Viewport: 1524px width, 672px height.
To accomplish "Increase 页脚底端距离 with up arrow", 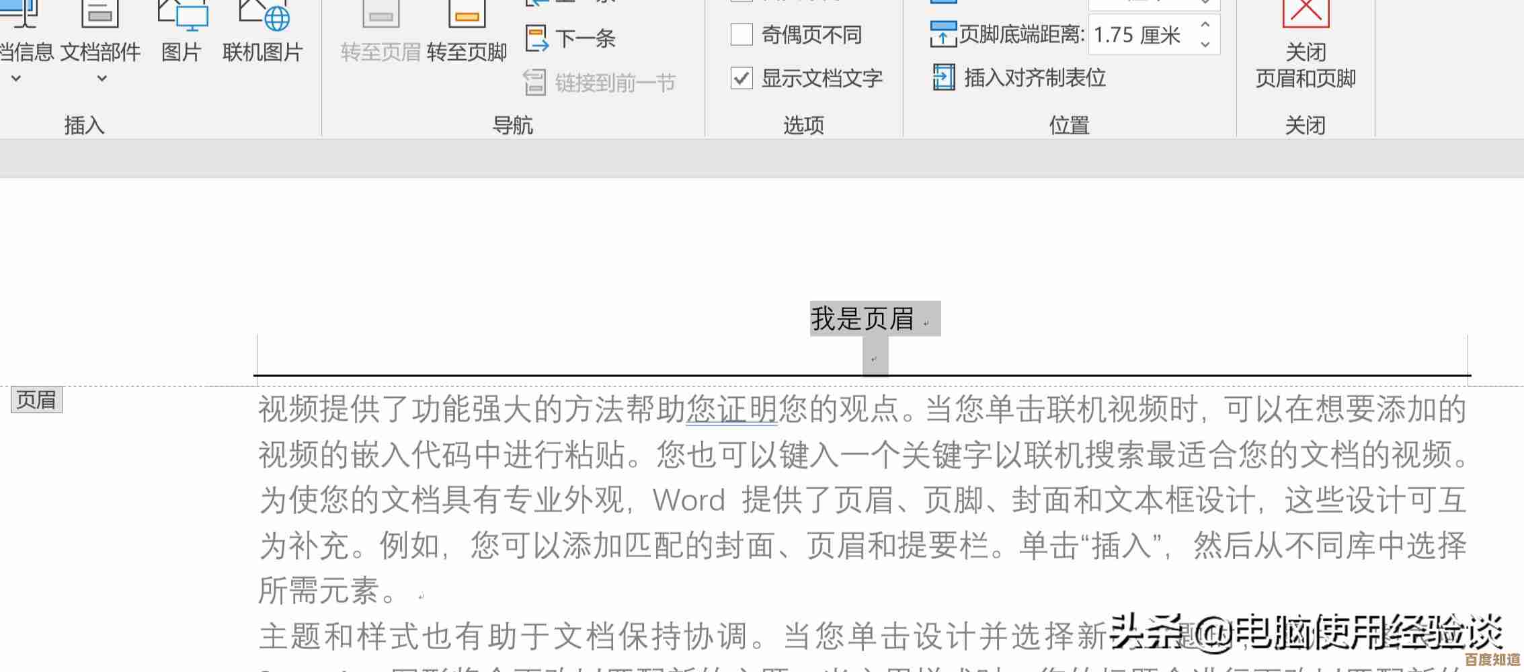I will (x=1205, y=25).
